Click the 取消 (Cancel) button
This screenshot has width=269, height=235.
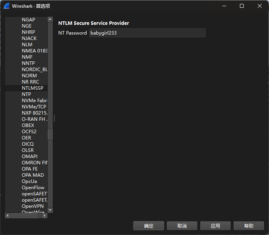click(182, 226)
